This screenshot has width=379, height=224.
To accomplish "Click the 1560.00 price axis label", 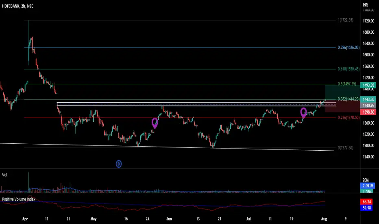I will pos(368,66).
